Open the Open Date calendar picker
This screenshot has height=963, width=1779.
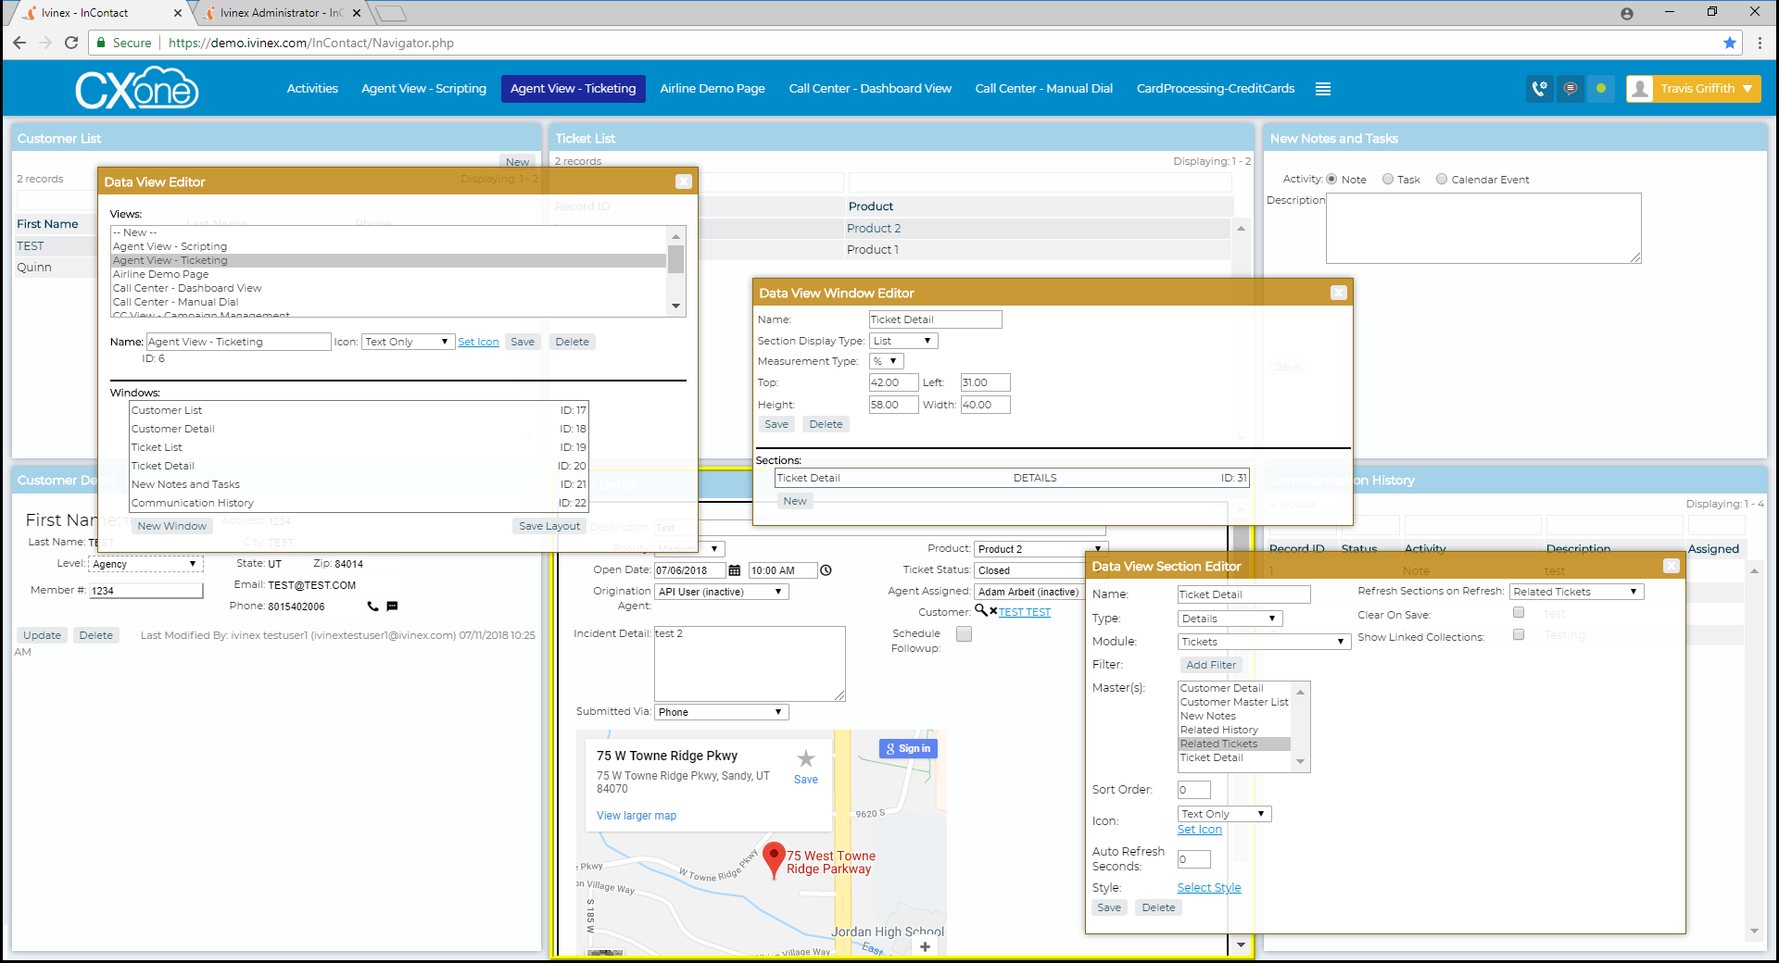click(735, 570)
